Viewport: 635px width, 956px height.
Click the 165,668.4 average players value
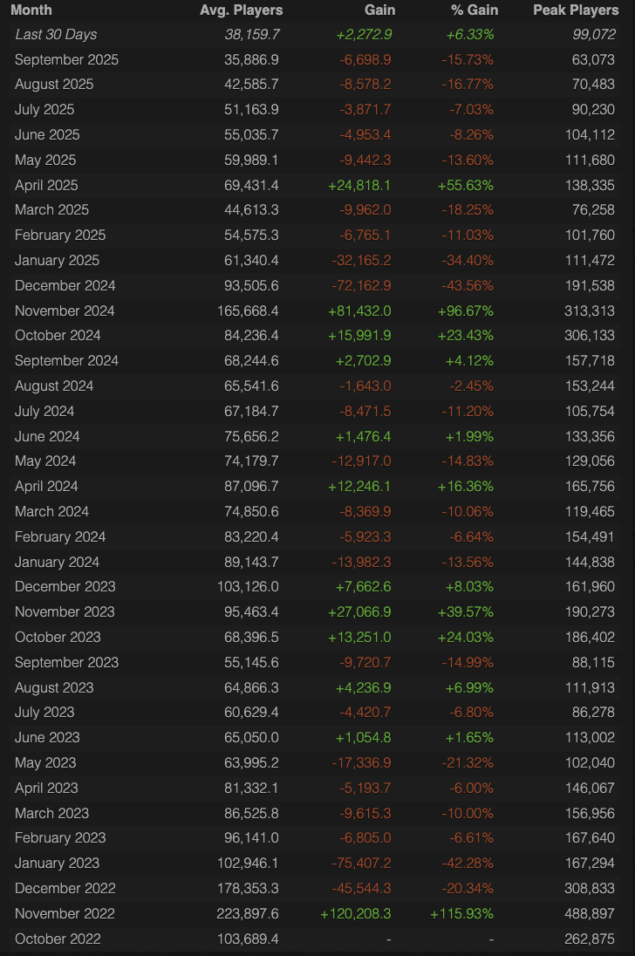248,311
